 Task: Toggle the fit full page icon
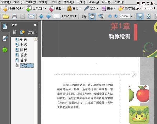(148, 16)
